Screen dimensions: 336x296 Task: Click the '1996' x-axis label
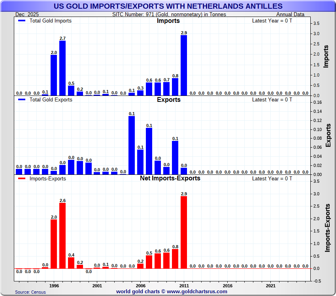54,286
